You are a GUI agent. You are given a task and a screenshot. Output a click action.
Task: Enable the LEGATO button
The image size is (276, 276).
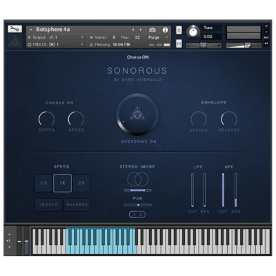[48, 205]
